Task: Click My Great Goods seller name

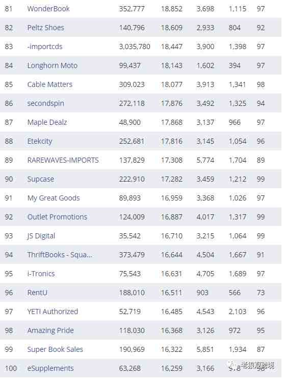Action: (54, 198)
